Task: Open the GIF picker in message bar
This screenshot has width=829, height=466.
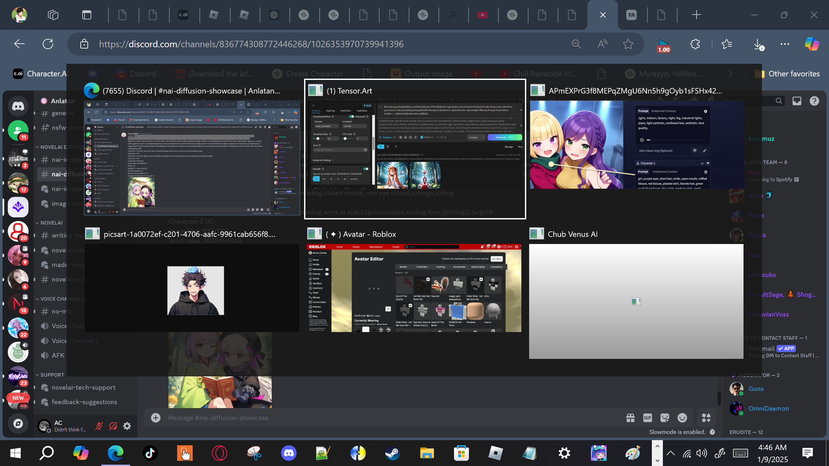Action: [x=647, y=418]
